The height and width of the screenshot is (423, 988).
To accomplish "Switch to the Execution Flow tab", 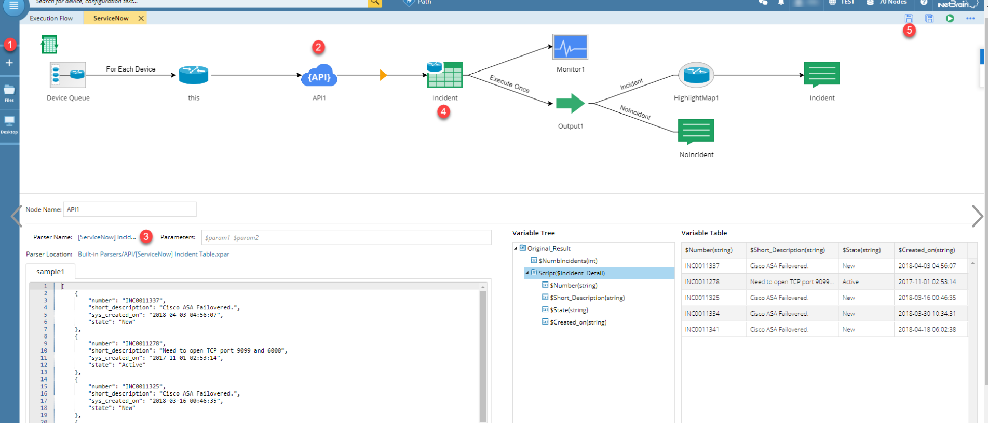I will (x=51, y=18).
